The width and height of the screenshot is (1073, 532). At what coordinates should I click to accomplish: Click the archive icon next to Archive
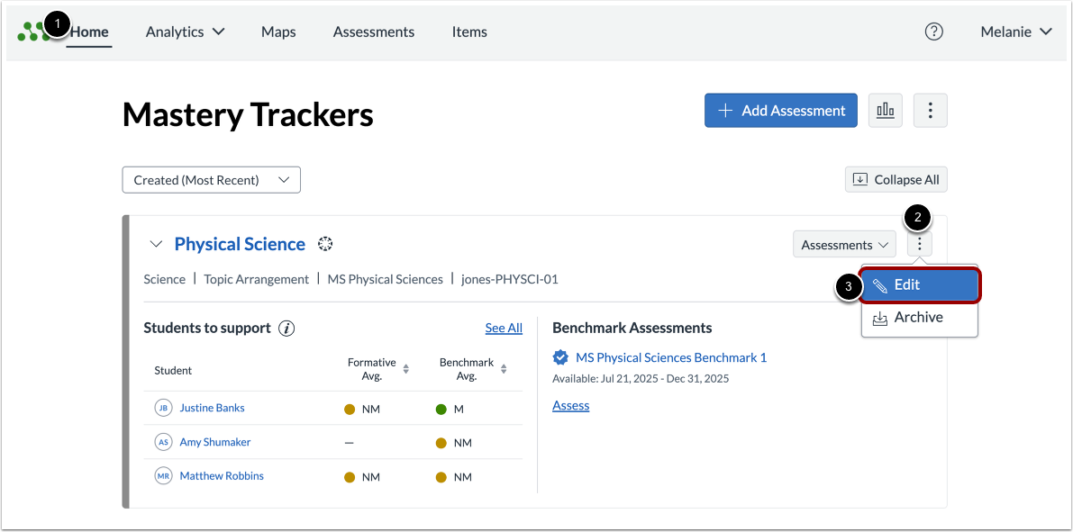pyautogui.click(x=878, y=317)
